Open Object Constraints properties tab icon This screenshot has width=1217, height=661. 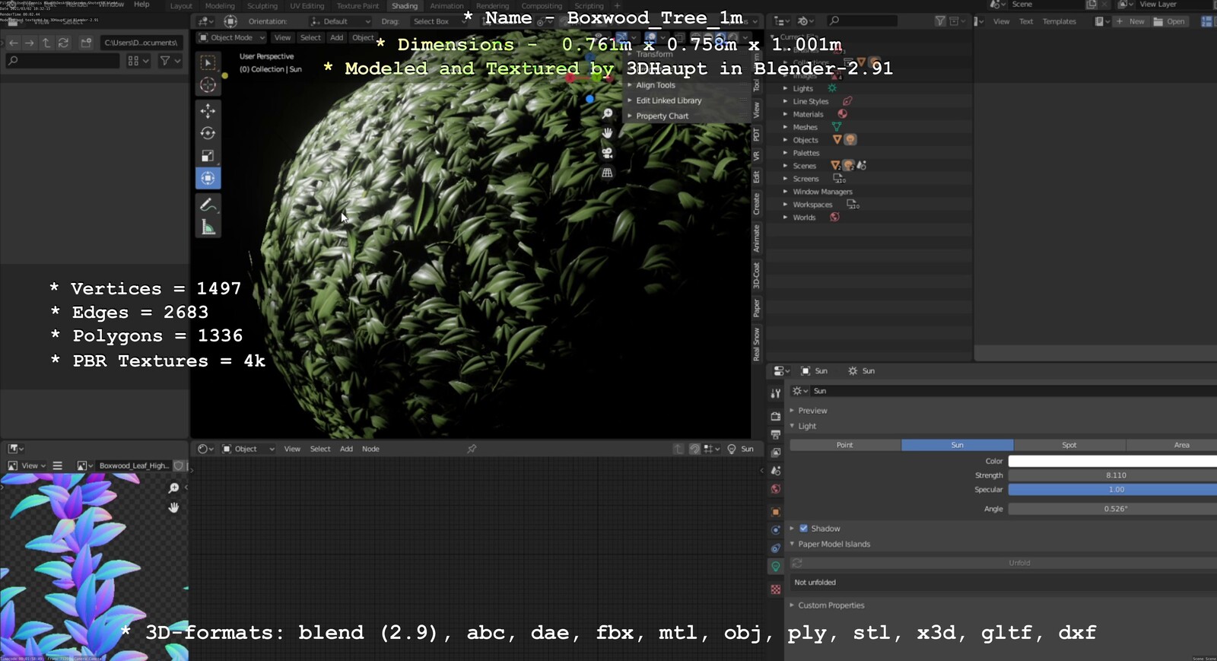click(x=775, y=548)
